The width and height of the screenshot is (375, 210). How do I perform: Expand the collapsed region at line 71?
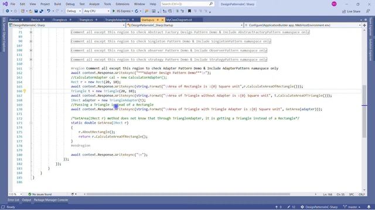(31, 32)
